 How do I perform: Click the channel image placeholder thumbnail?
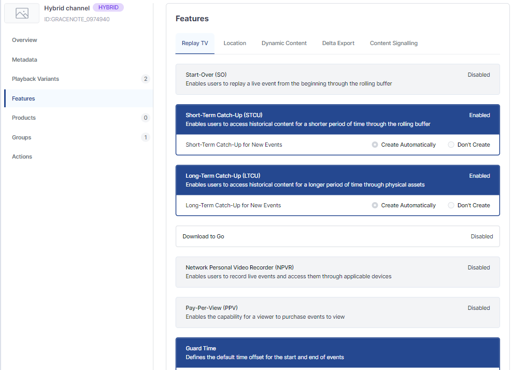(x=22, y=13)
